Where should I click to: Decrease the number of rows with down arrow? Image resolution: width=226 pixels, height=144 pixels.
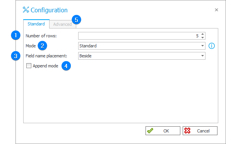coord(202,38)
